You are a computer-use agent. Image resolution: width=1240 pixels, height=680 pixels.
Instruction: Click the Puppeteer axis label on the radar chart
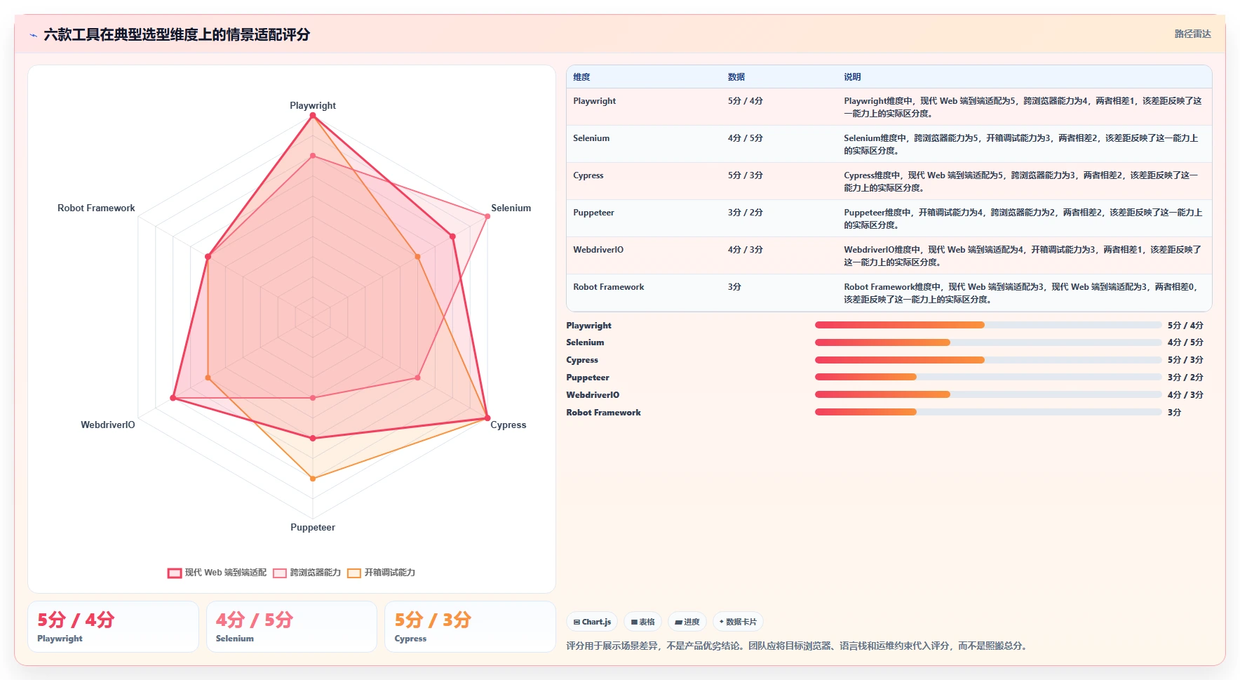[x=313, y=527]
